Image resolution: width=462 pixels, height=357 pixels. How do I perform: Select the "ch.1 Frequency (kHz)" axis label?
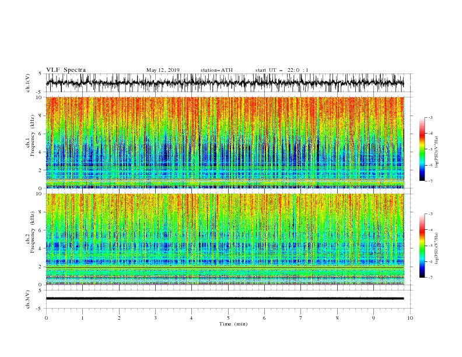point(30,135)
